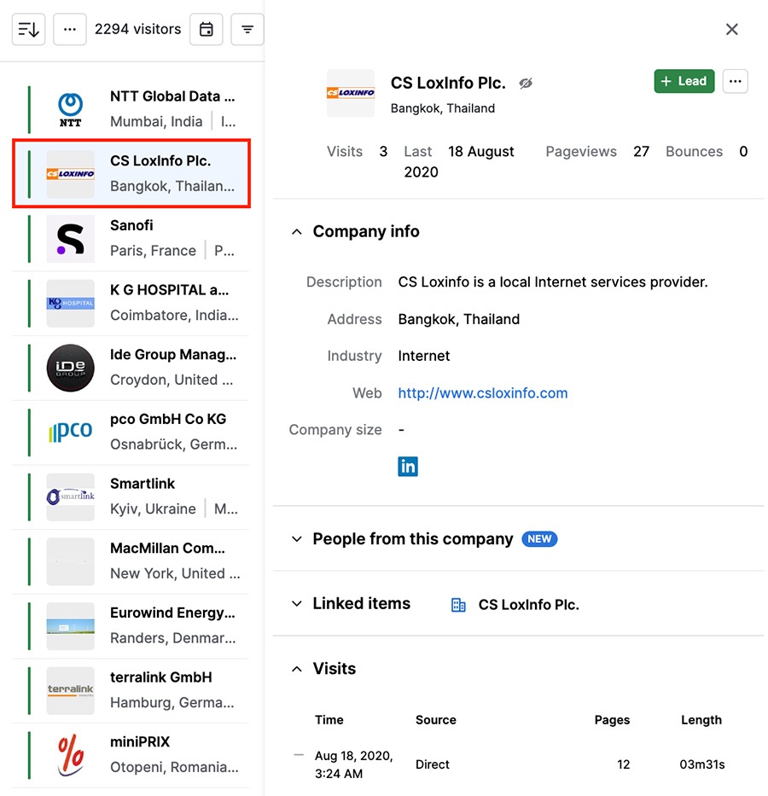Collapse the Visits section
The height and width of the screenshot is (796, 768).
coord(298,668)
